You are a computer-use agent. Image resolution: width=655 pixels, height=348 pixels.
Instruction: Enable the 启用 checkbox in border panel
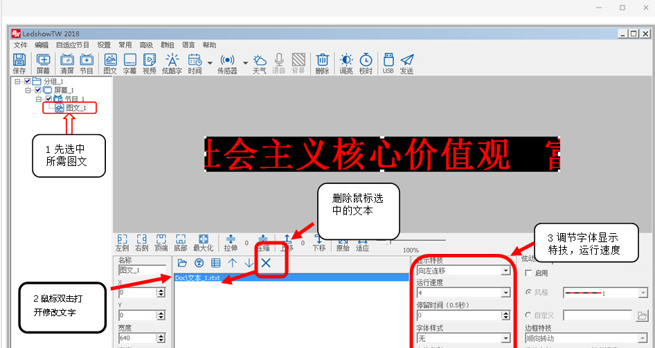tap(530, 273)
